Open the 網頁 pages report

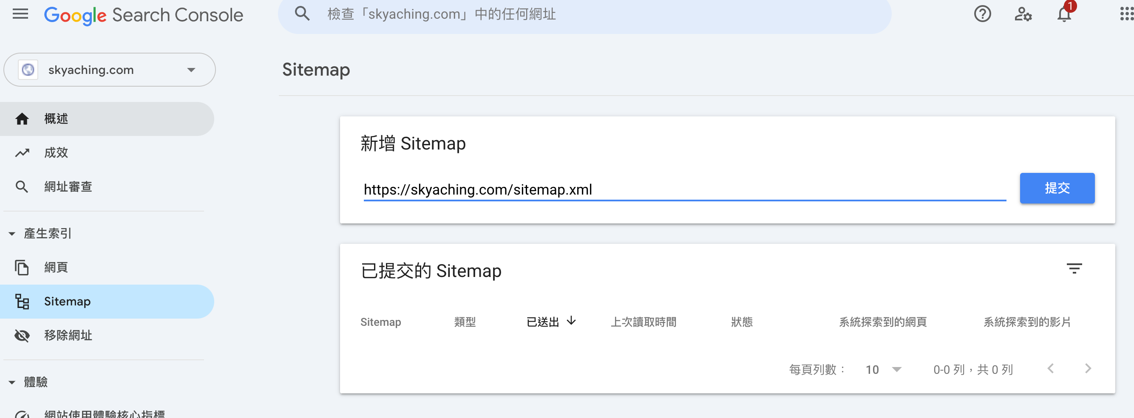(107, 268)
